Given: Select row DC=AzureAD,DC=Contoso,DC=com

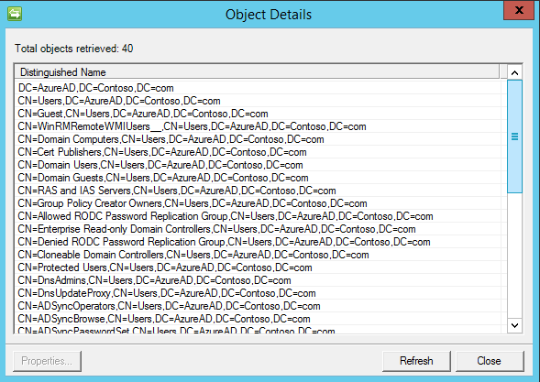Looking at the screenshot, I should pos(259,88).
